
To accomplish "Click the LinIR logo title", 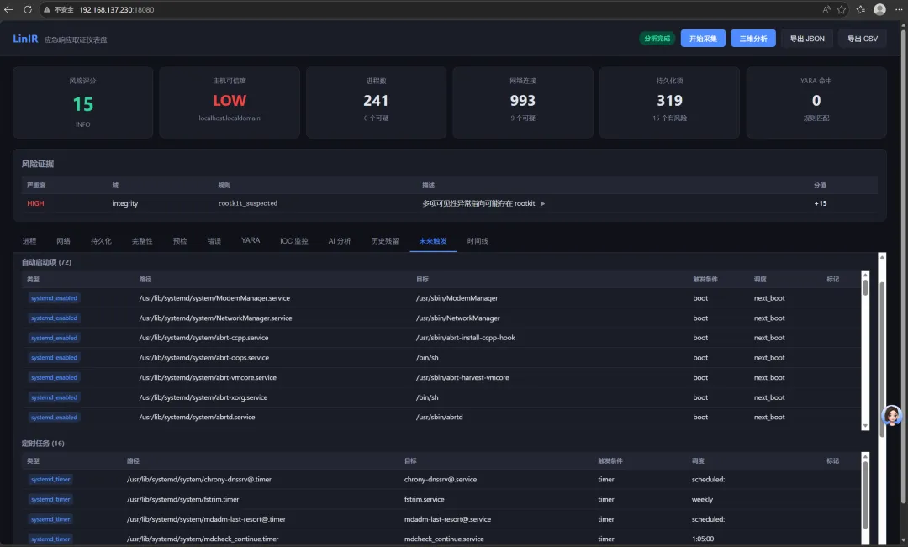I will click(x=25, y=39).
